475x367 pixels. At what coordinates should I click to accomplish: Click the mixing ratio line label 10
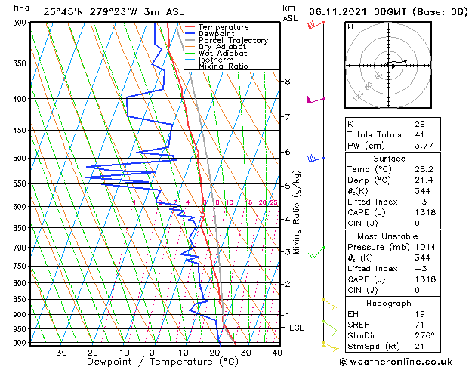tap(230, 202)
